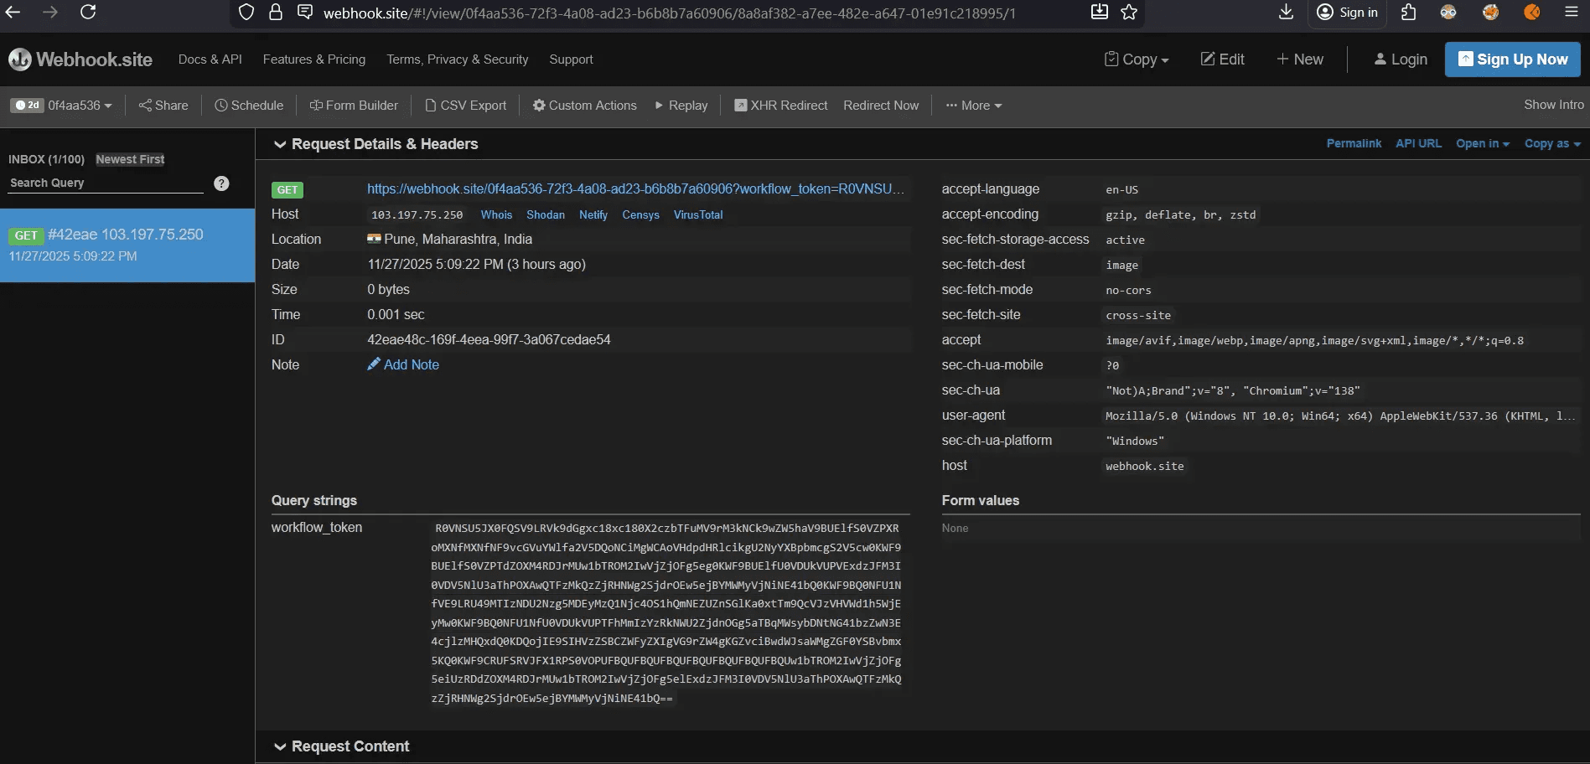This screenshot has width=1590, height=764.
Task: Select request #42eae from 103.197.75.250
Action: click(127, 245)
